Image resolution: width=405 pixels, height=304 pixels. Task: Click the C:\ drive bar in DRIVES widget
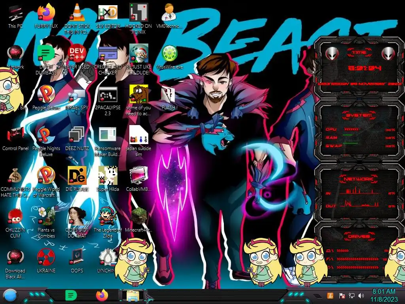[x=343, y=251]
